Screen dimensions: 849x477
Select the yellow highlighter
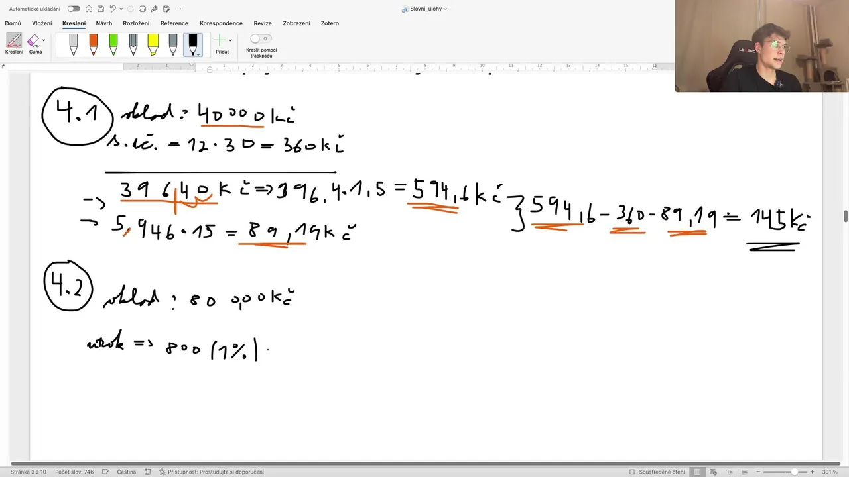(x=153, y=44)
